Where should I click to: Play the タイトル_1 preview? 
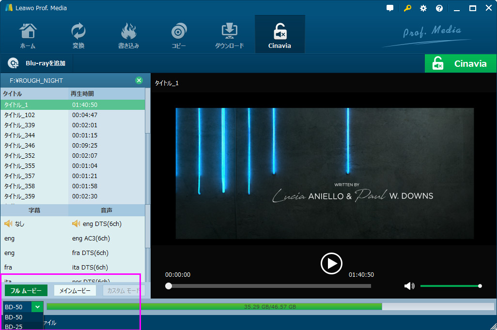click(331, 264)
